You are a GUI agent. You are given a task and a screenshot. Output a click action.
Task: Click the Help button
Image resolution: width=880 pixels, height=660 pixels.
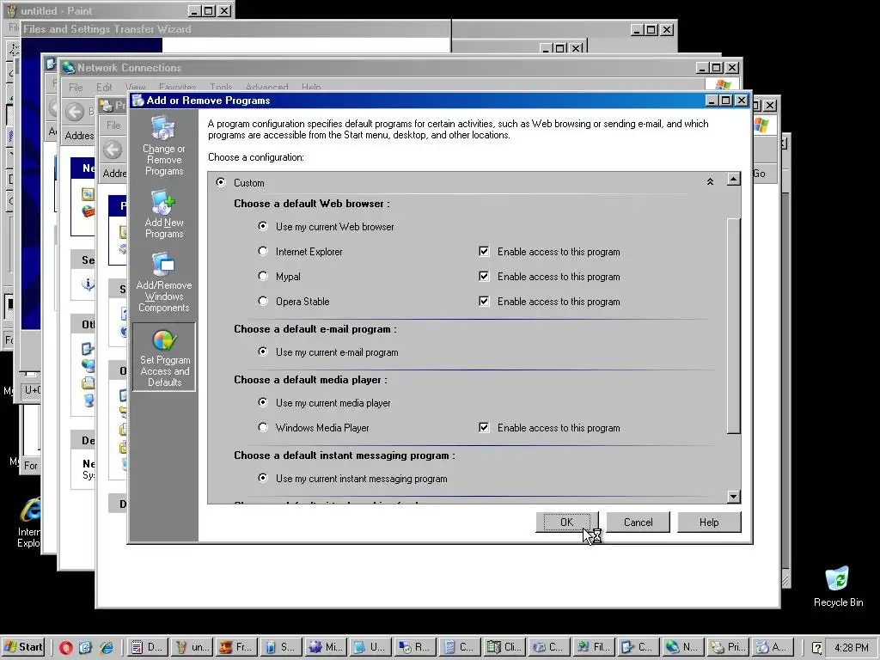[x=709, y=522]
